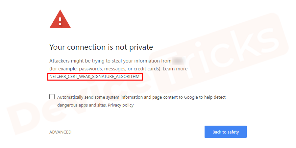Click the Your connection is not private heading
Image resolution: width=296 pixels, height=148 pixels.
click(x=101, y=47)
